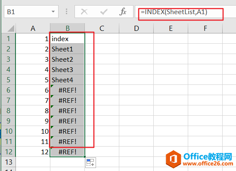Select column B header
This screenshot has height=171, width=236.
pyautogui.click(x=68, y=28)
